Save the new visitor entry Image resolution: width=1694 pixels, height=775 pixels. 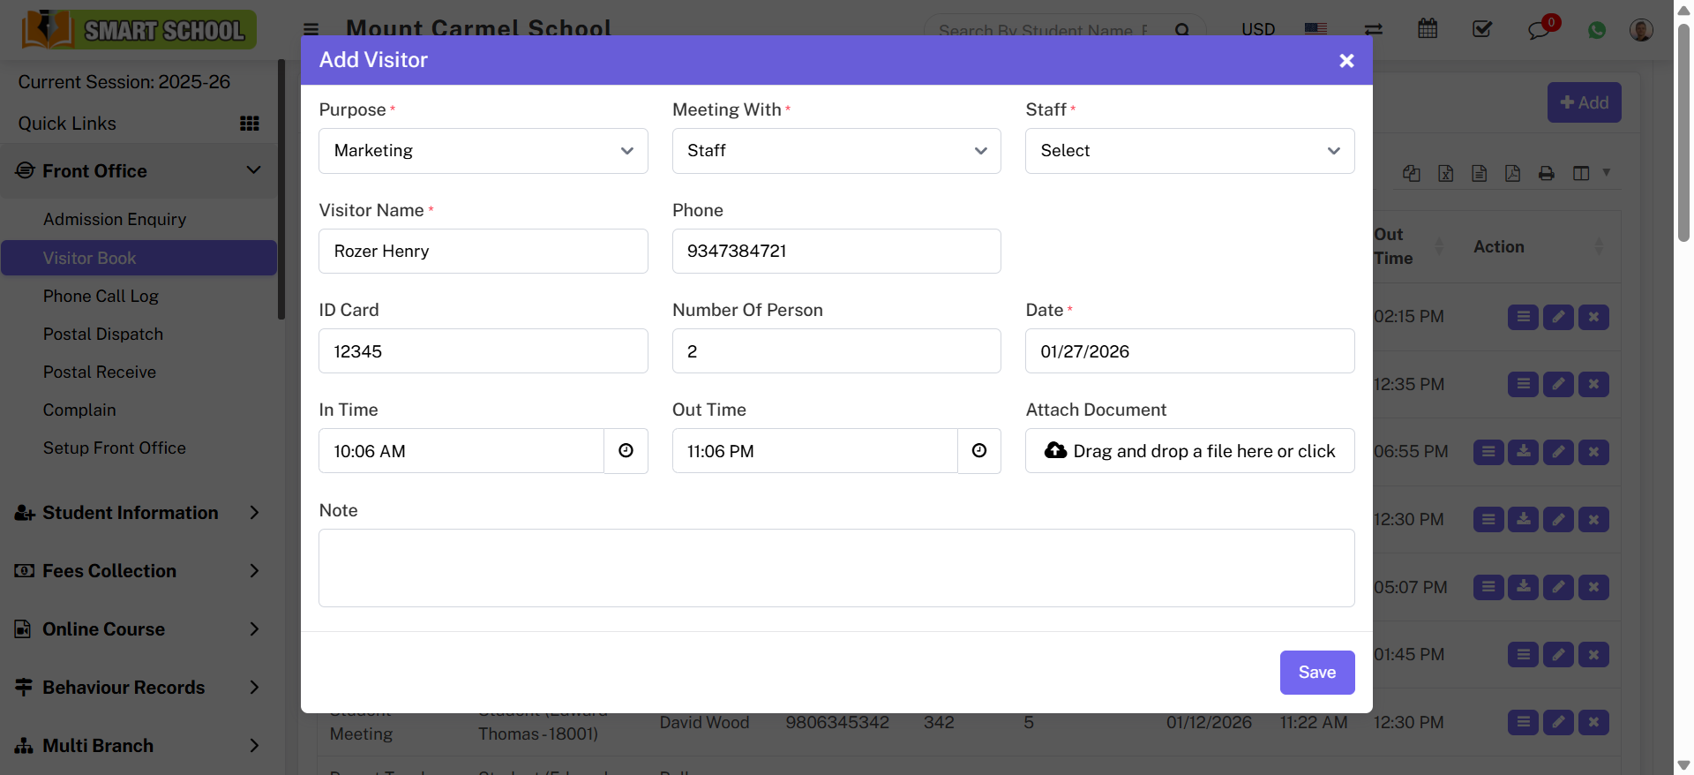pos(1316,673)
